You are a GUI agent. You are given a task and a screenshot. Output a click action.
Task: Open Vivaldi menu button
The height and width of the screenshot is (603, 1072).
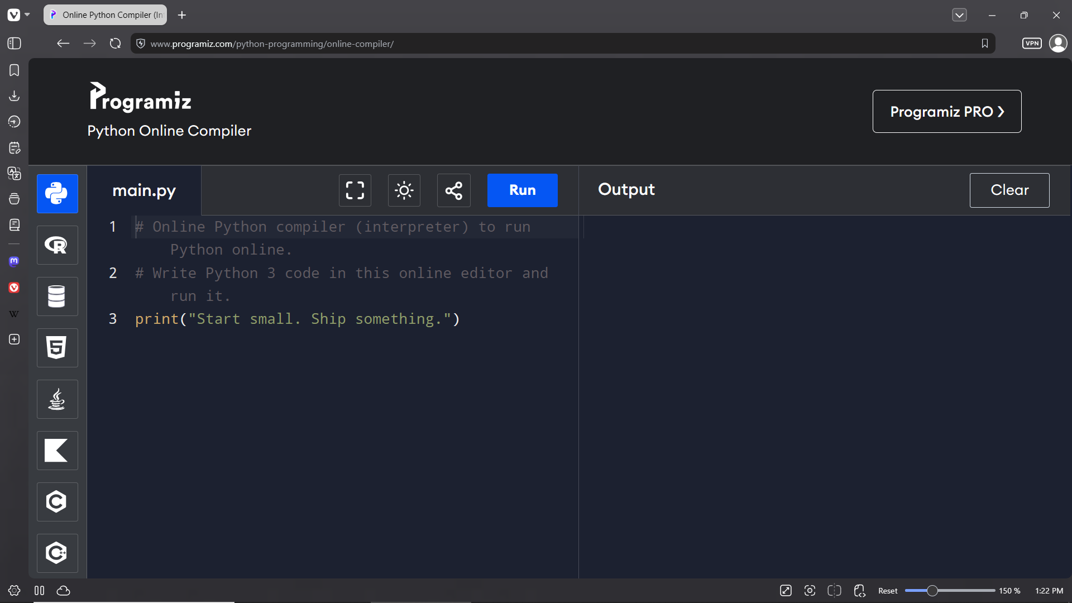tap(18, 15)
